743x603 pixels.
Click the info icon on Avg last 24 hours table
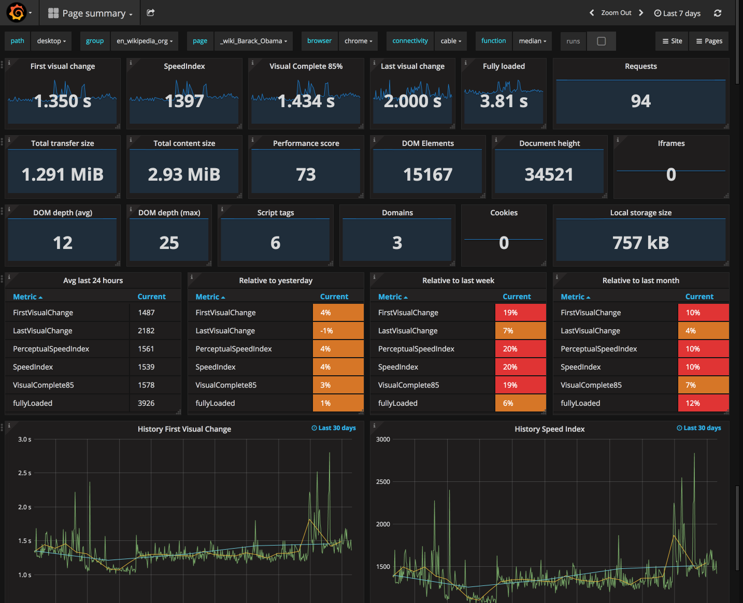(9, 276)
